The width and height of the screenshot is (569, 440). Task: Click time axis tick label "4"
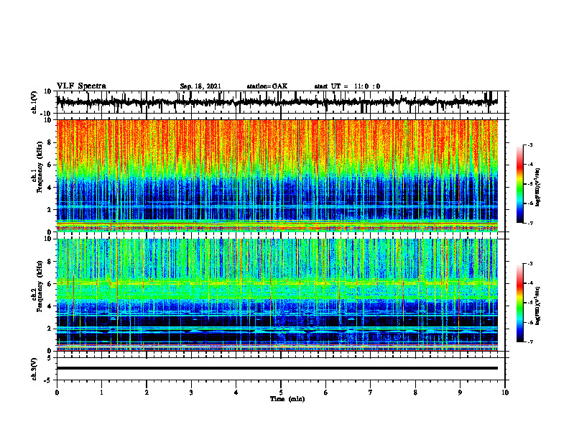(236, 393)
